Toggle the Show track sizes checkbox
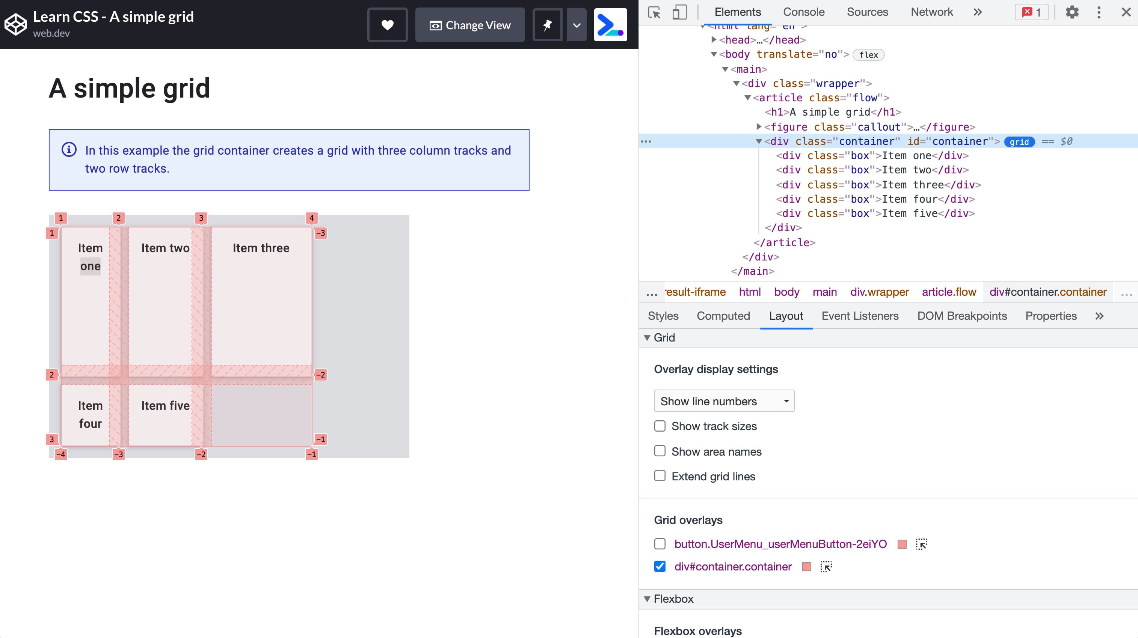 point(660,426)
